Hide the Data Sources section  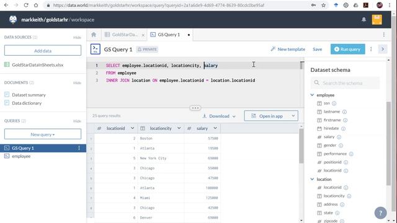(x=77, y=37)
